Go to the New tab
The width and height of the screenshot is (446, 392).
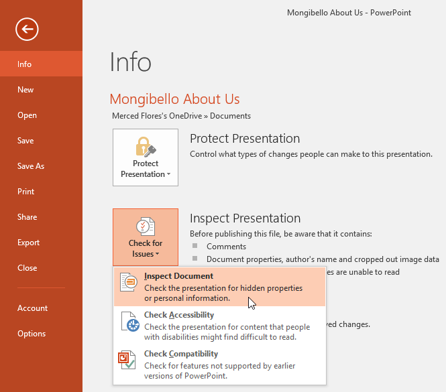(25, 90)
